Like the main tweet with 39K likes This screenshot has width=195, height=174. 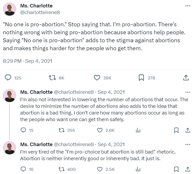click(97, 78)
